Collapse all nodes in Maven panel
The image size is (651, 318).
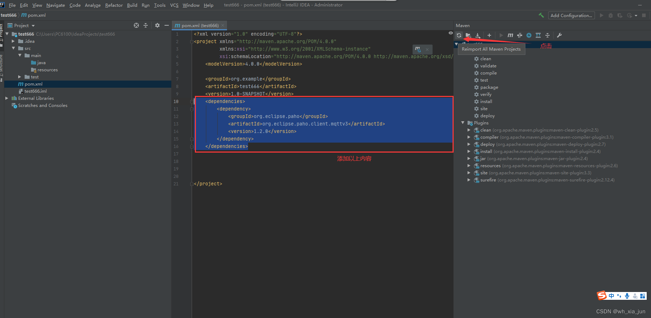(x=547, y=35)
